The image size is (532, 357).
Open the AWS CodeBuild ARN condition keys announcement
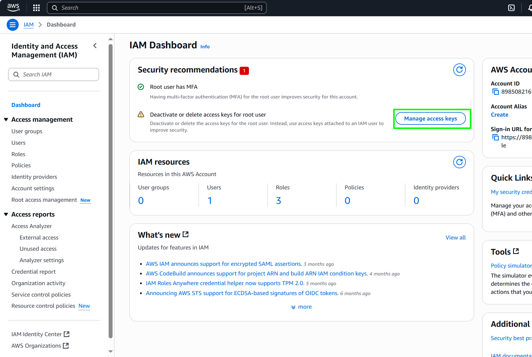(x=257, y=274)
